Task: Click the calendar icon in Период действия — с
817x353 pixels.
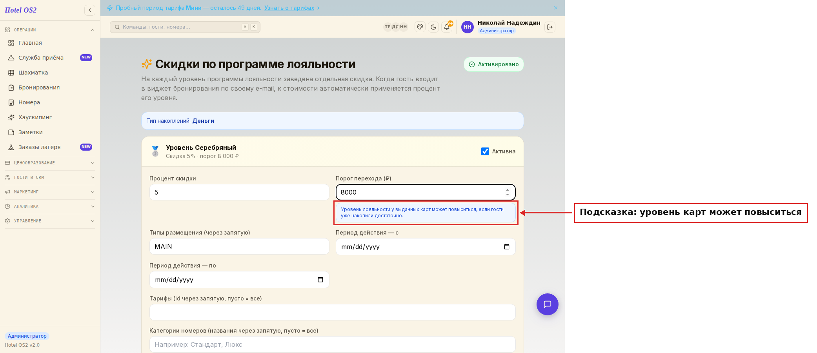Action: [x=507, y=247]
